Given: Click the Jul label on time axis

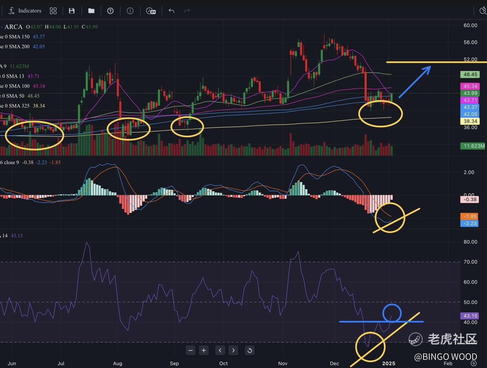Looking at the screenshot, I should [x=61, y=364].
